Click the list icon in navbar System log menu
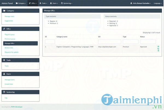Viewport: 164px width, 110px height. pyautogui.click(x=62, y=3)
